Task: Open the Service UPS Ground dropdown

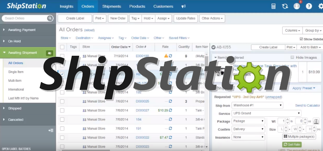Action: pyautogui.click(x=266, y=113)
